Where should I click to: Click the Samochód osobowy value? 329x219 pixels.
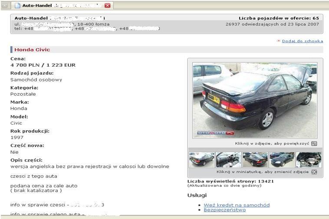36,80
